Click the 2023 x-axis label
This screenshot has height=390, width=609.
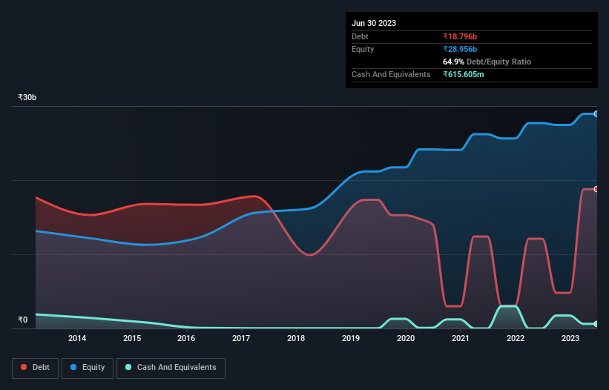pyautogui.click(x=570, y=338)
